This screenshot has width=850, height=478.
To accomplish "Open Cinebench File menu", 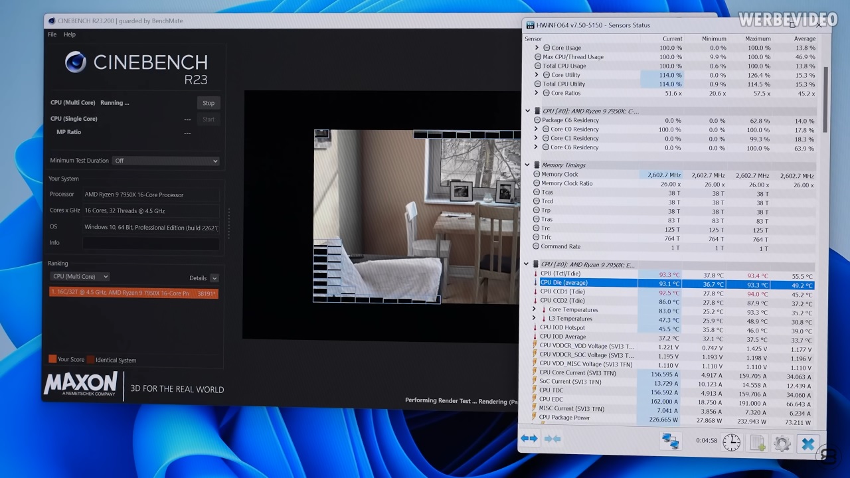I will [52, 35].
